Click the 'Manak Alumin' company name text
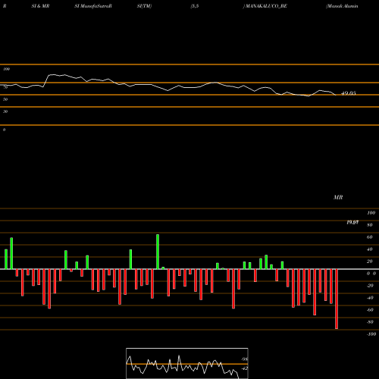The image size is (379, 379). coord(342,6)
